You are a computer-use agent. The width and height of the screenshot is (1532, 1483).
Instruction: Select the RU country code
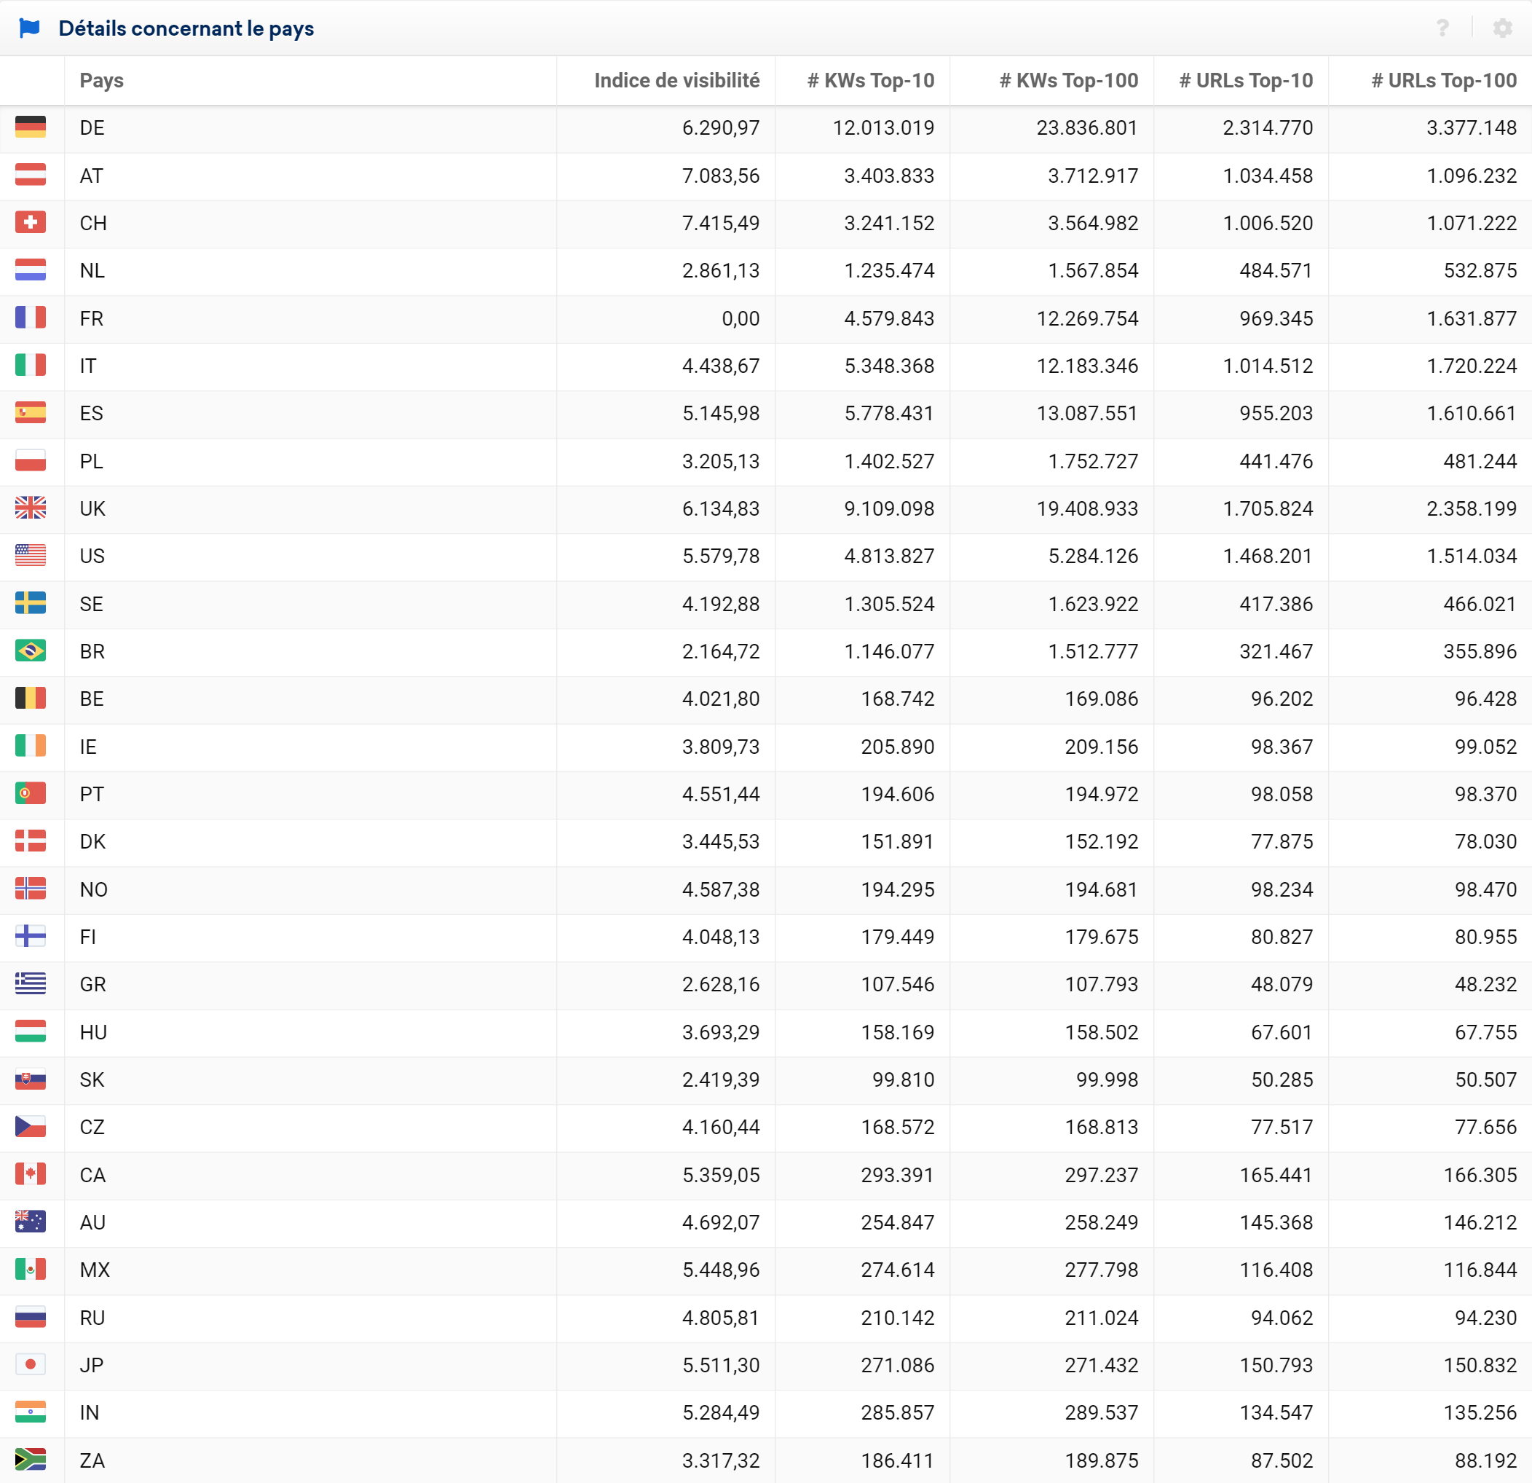tap(92, 1317)
